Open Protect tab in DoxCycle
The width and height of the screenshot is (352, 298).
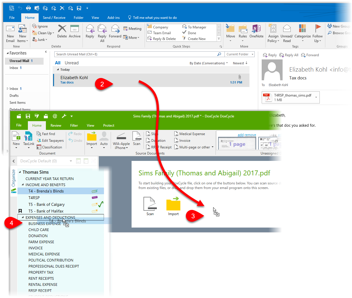[x=109, y=126]
